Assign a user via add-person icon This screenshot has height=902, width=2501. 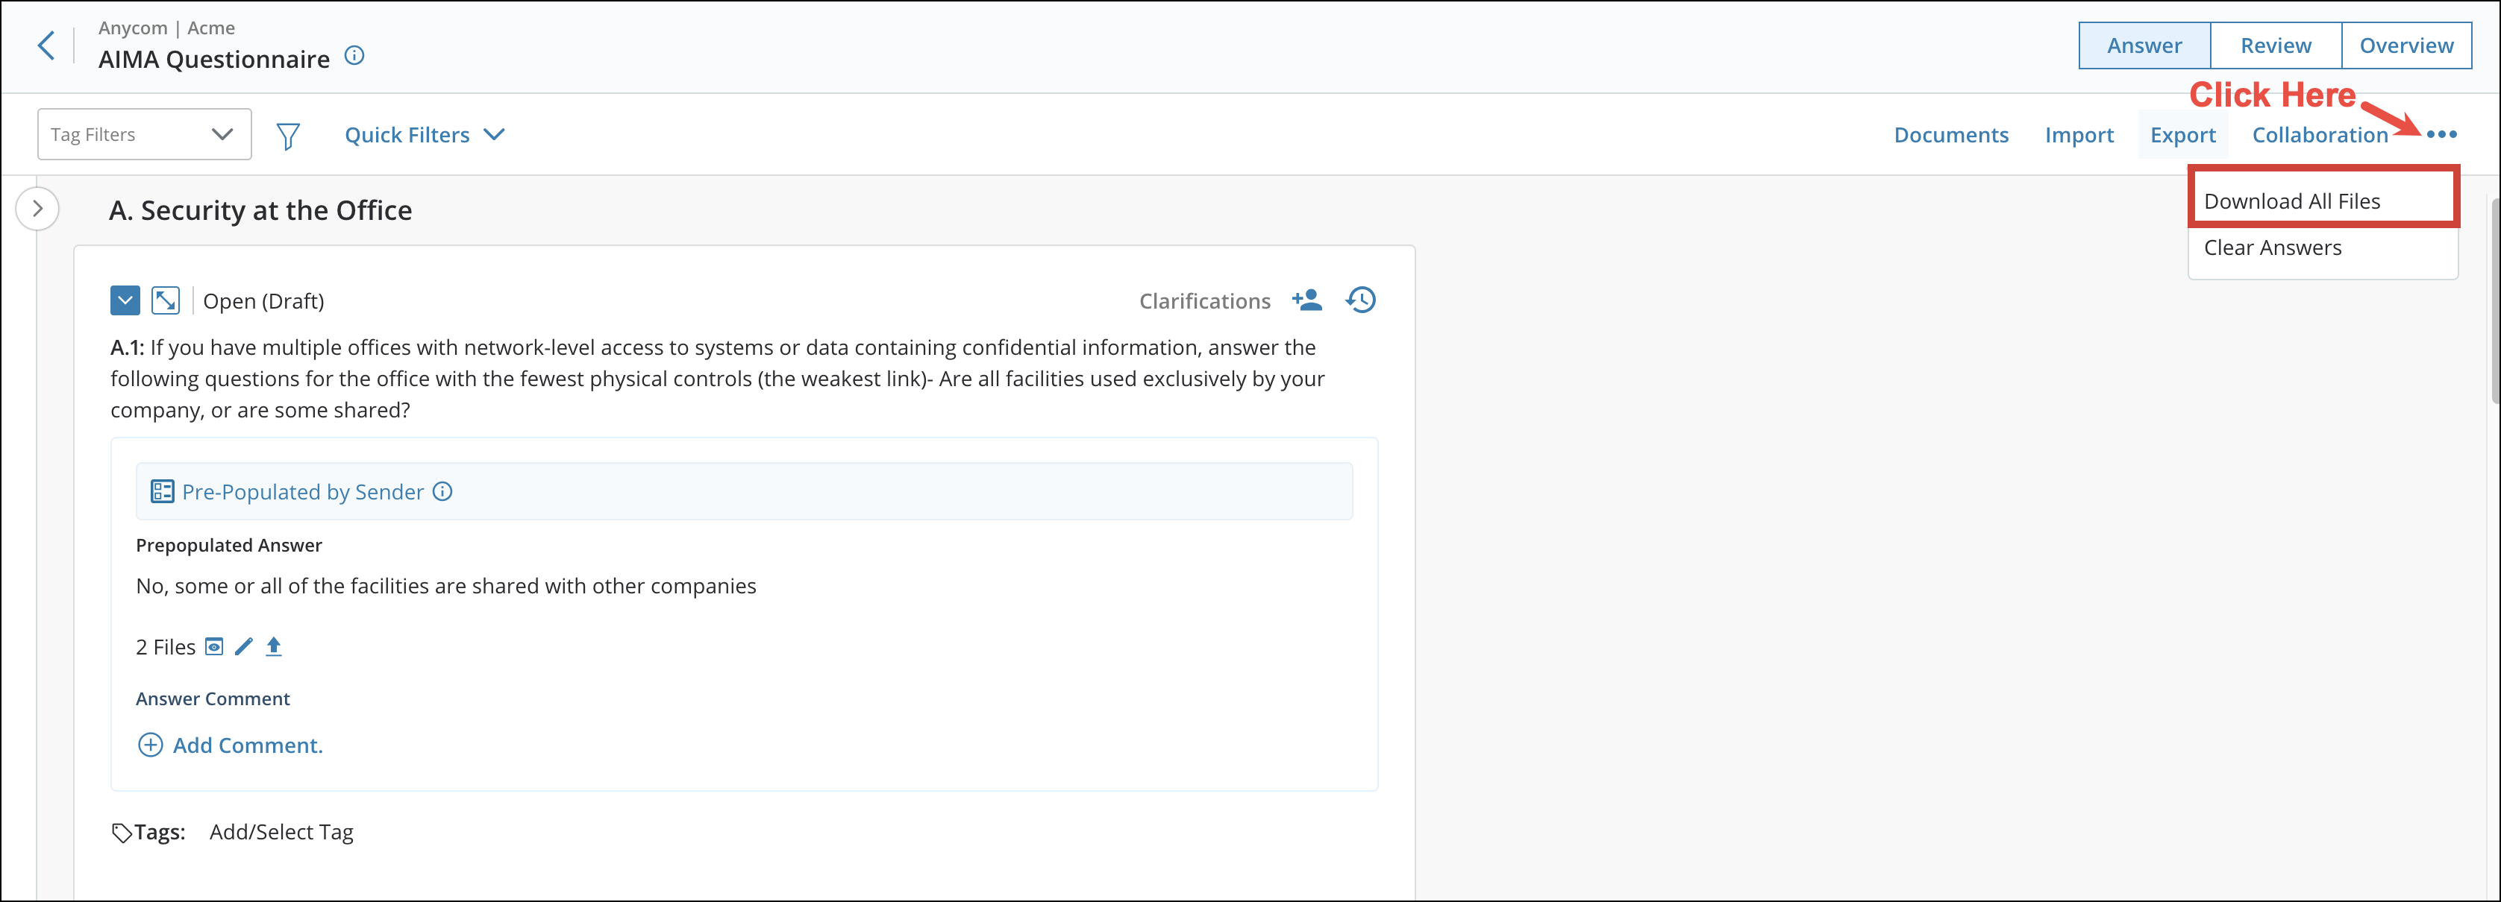click(1306, 300)
